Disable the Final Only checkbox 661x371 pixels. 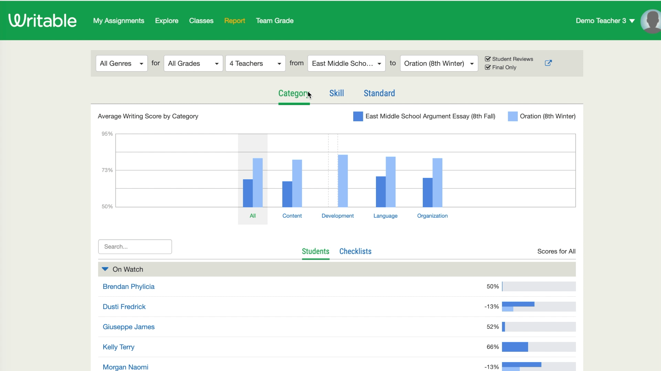pos(487,67)
